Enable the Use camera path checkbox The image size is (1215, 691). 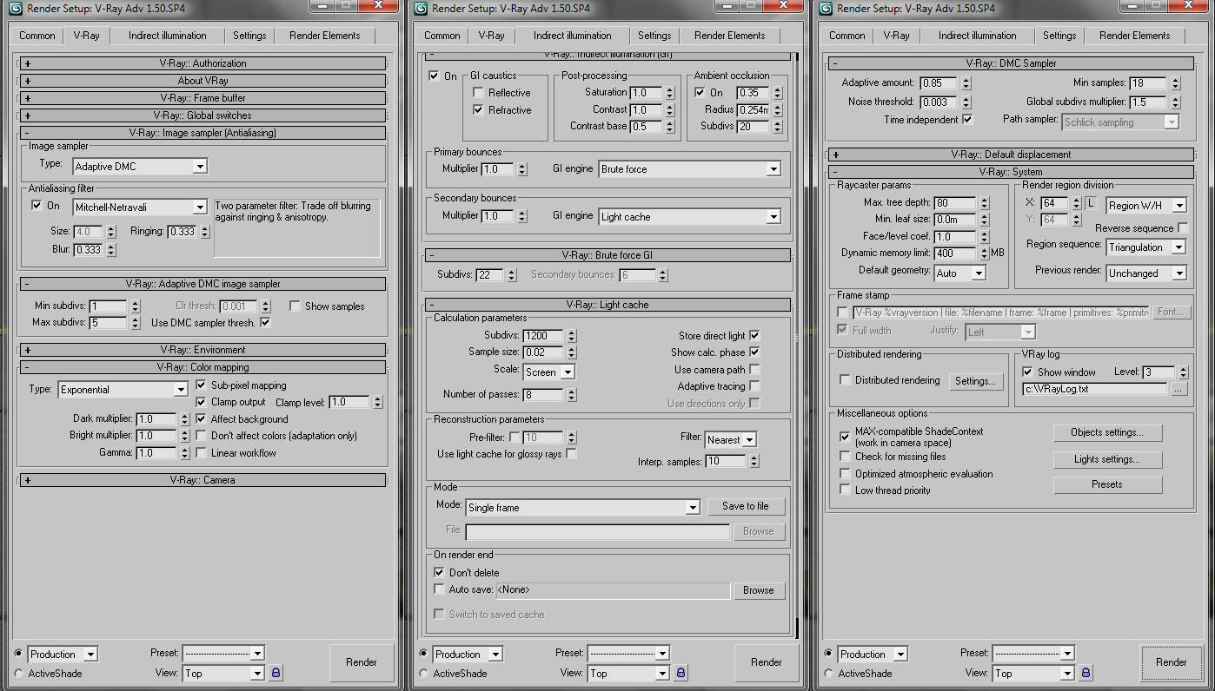[x=754, y=370]
